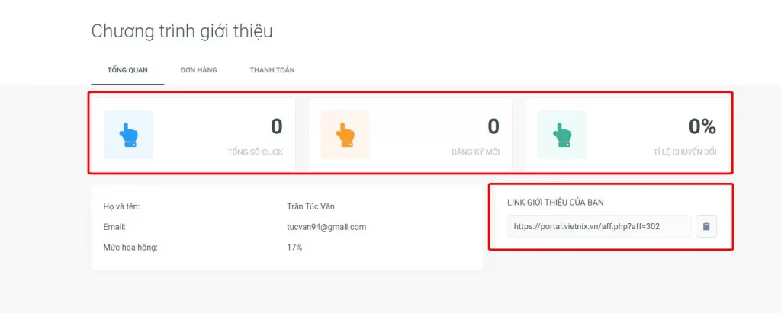The image size is (781, 313).
Task: Click the 17% commission value
Action: [294, 248]
